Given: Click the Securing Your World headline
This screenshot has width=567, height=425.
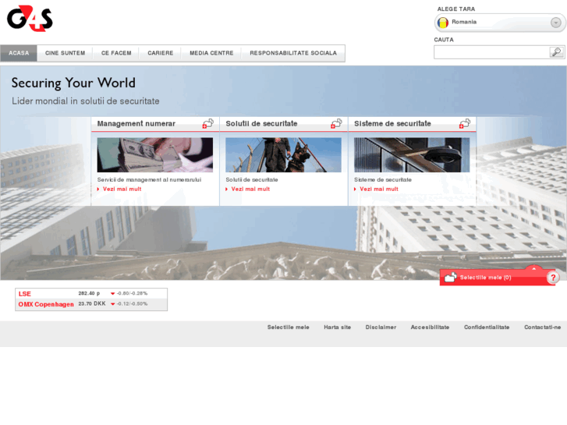Looking at the screenshot, I should [x=73, y=83].
